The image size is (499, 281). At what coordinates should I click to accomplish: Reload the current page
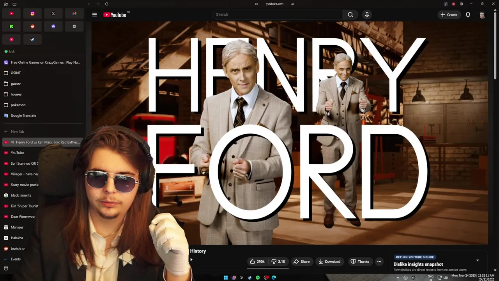click(x=106, y=4)
